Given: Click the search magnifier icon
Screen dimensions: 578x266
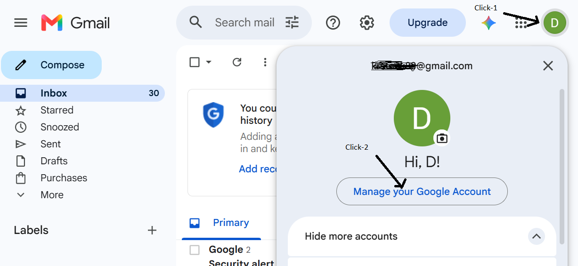Looking at the screenshot, I should pos(195,22).
